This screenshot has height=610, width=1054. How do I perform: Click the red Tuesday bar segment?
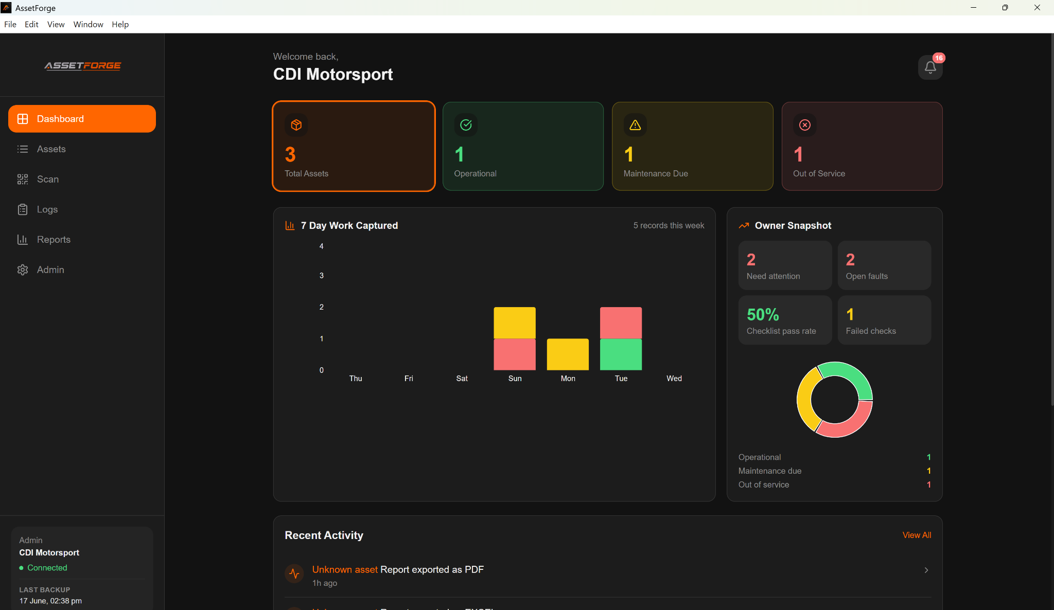tap(621, 323)
